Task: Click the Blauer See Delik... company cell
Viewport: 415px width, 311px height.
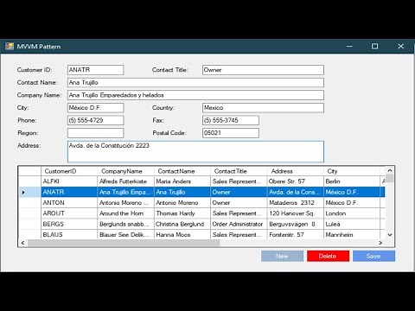Action: pyautogui.click(x=125, y=234)
